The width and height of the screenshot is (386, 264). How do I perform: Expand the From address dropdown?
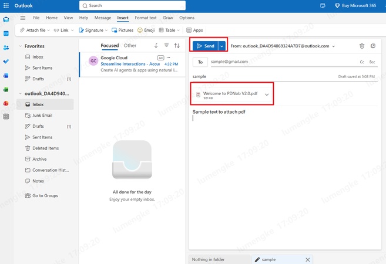coord(334,46)
